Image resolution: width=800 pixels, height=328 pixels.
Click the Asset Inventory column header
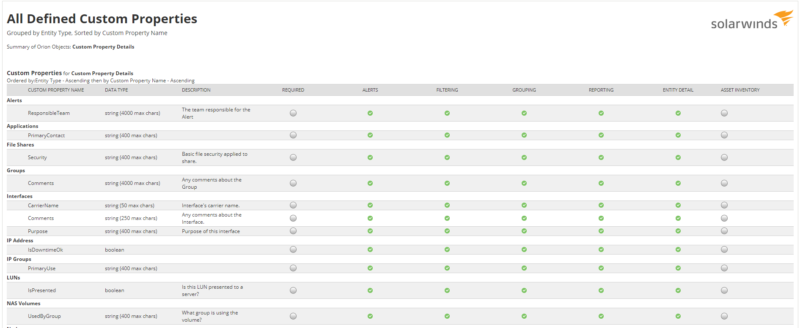coord(740,90)
